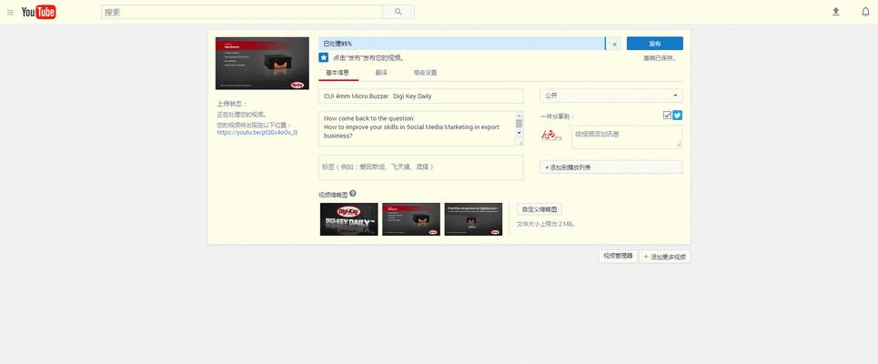The image size is (878, 364).
Task: Click the red channel avatar logo
Action: point(551,135)
